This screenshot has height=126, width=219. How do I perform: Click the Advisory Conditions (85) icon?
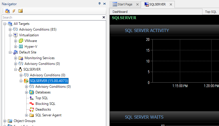click(x=15, y=29)
